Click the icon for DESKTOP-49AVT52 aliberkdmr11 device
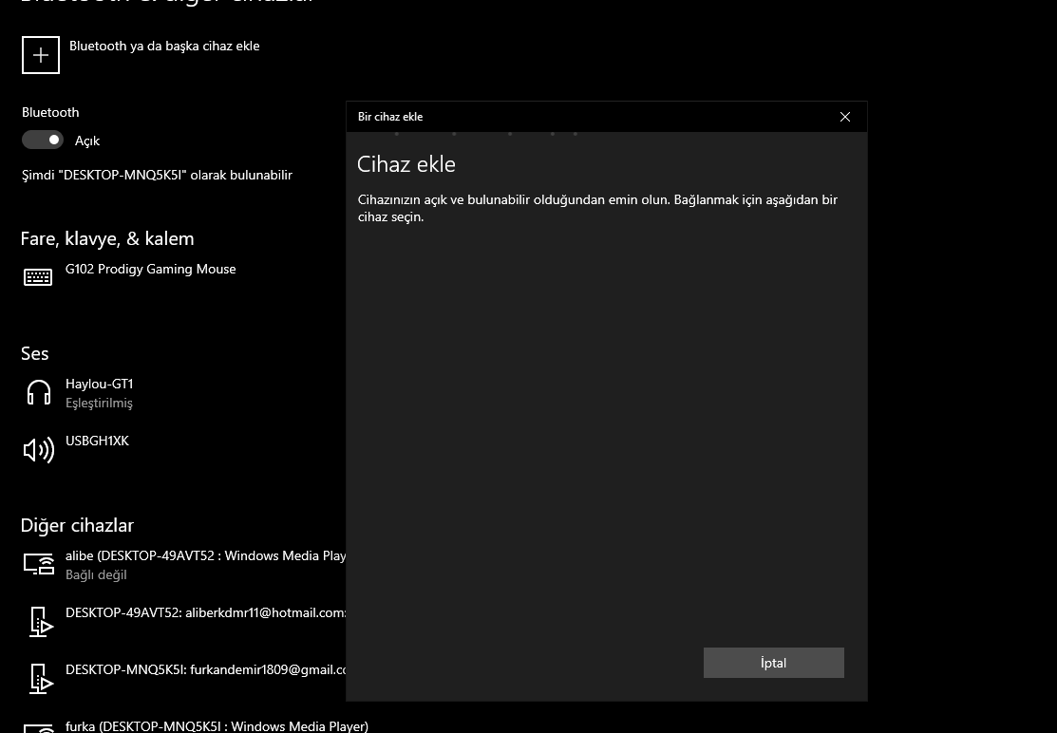The height and width of the screenshot is (733, 1057). tap(41, 622)
